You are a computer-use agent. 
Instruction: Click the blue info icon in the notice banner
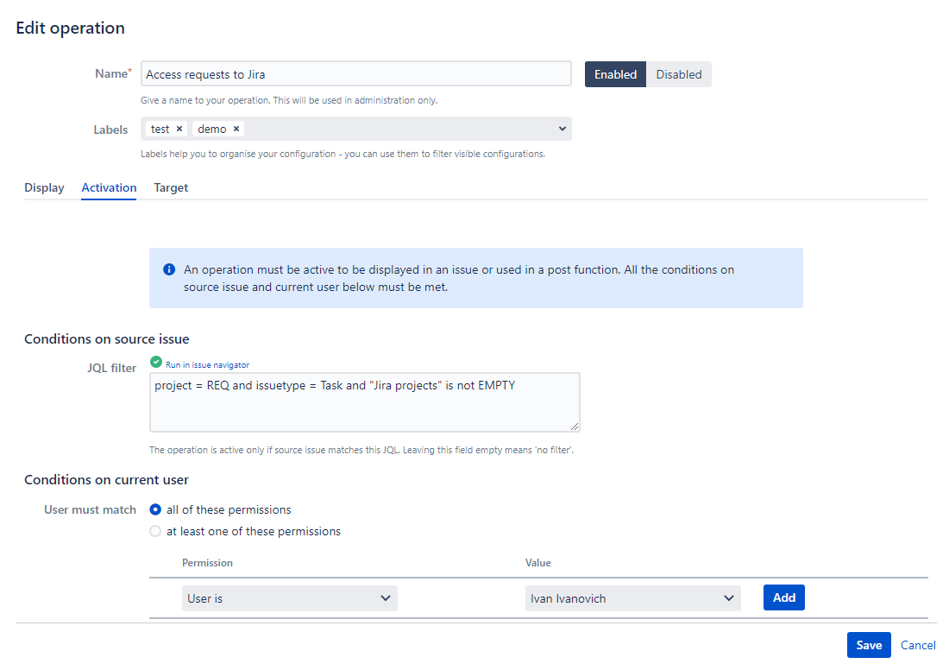169,269
